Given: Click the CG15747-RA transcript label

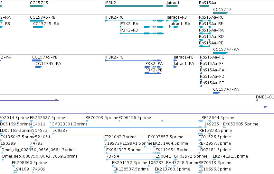Looking at the screenshot, I should (226, 50).
